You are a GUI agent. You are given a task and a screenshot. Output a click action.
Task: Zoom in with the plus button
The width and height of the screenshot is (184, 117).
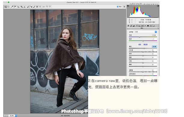click(7, 116)
